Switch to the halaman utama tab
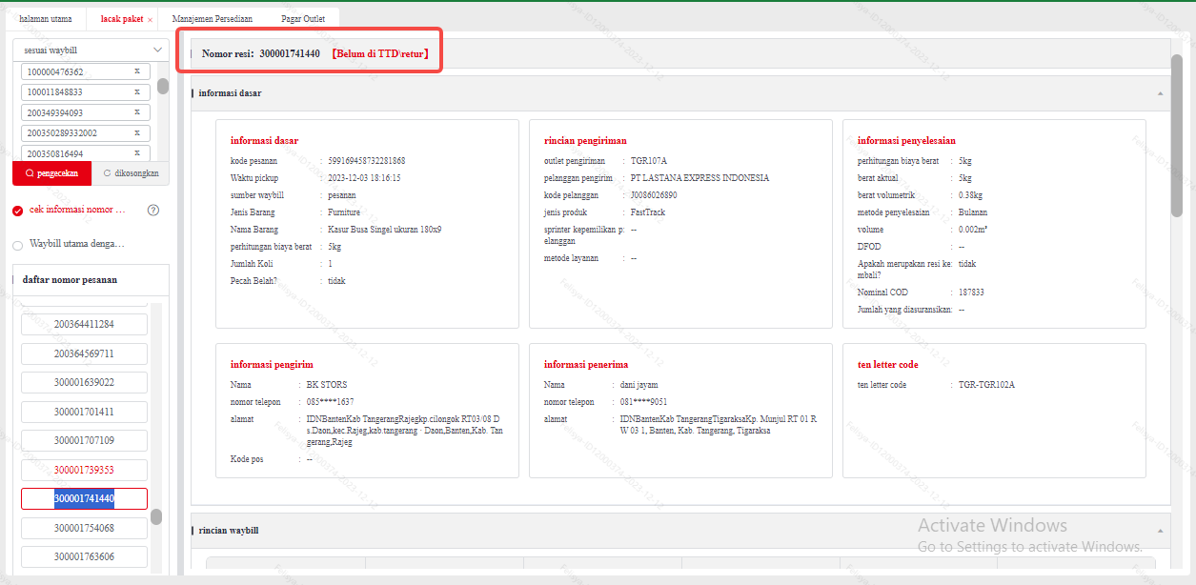This screenshot has width=1196, height=585. click(45, 19)
